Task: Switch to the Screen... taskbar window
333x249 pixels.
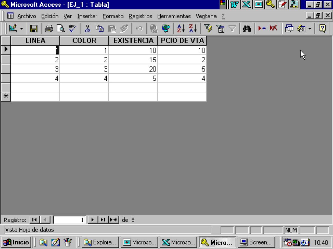Action: [x=256, y=242]
